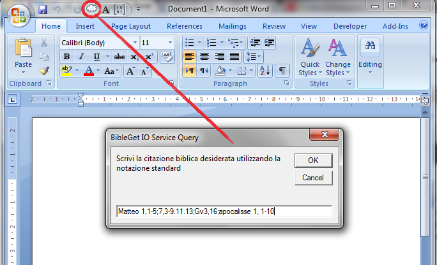Set Right-to-Left text direction
The image size is (437, 265).
pos(203,71)
